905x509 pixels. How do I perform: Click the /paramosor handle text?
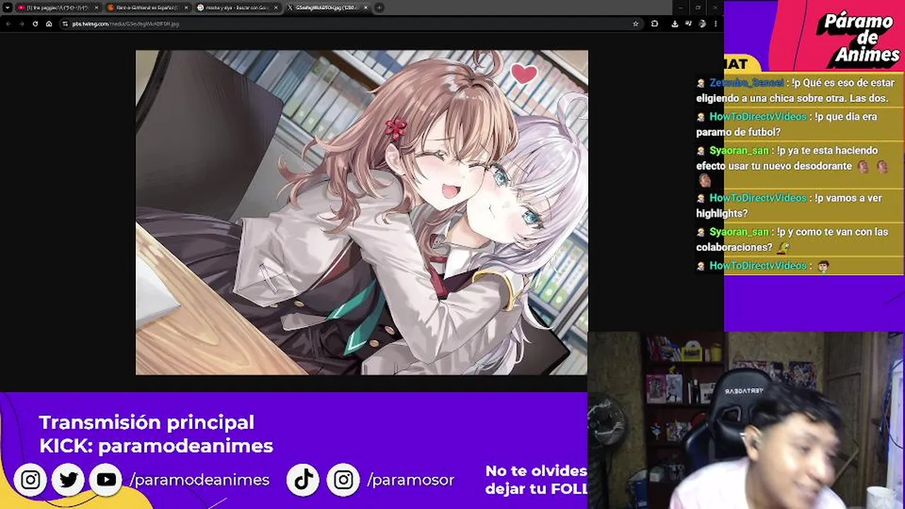411,480
